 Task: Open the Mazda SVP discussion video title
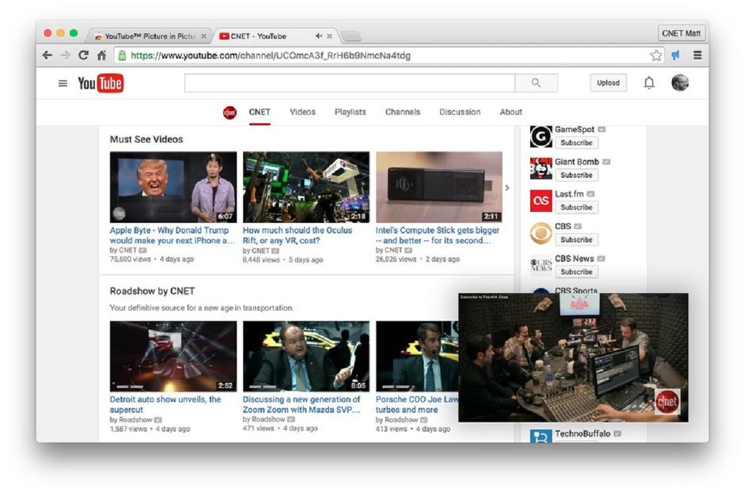pyautogui.click(x=301, y=404)
